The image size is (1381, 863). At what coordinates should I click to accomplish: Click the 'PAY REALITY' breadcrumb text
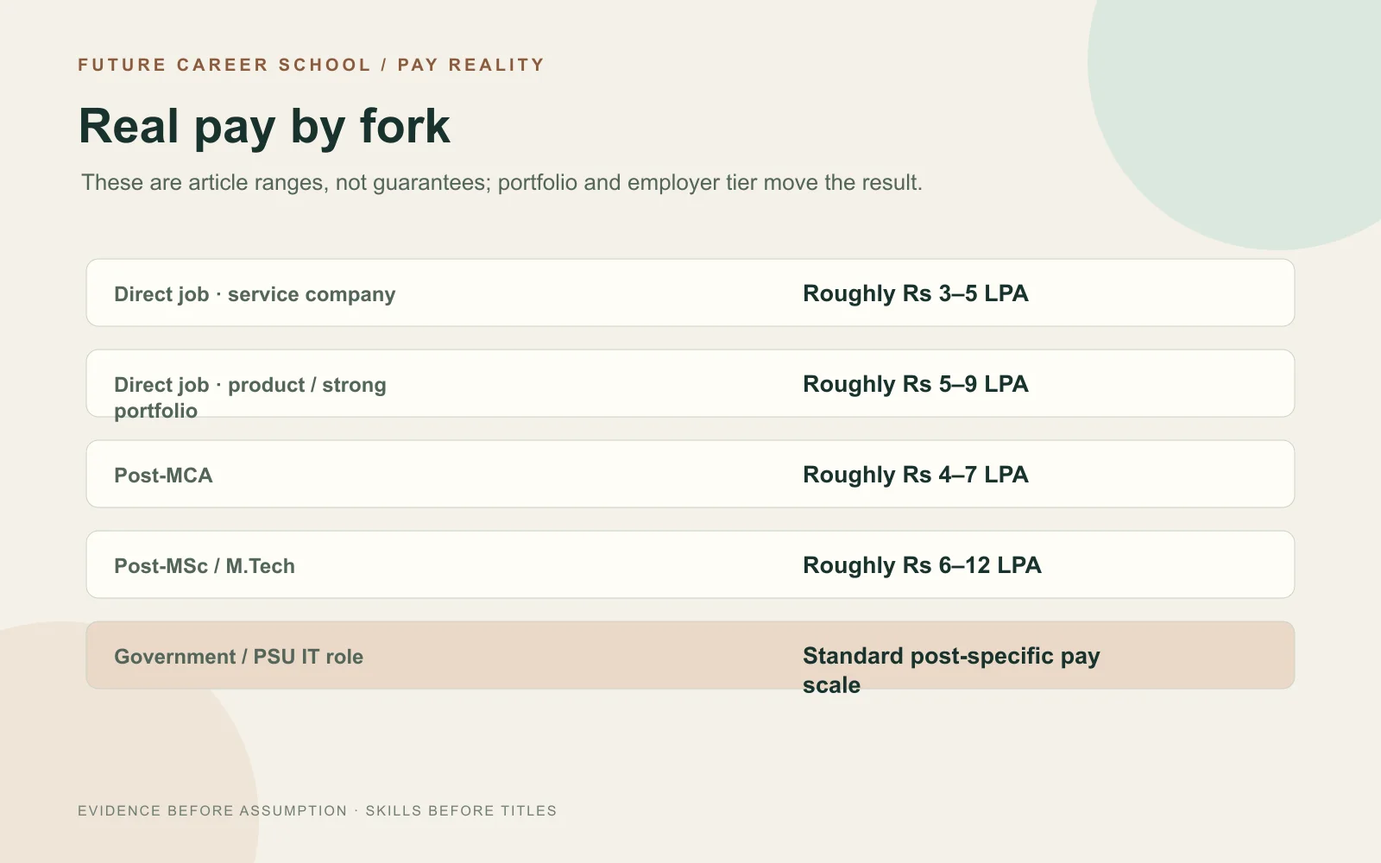pyautogui.click(x=471, y=65)
